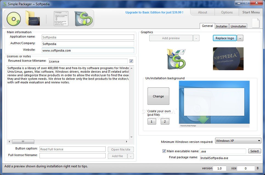Switch to the General tab

coord(207,26)
